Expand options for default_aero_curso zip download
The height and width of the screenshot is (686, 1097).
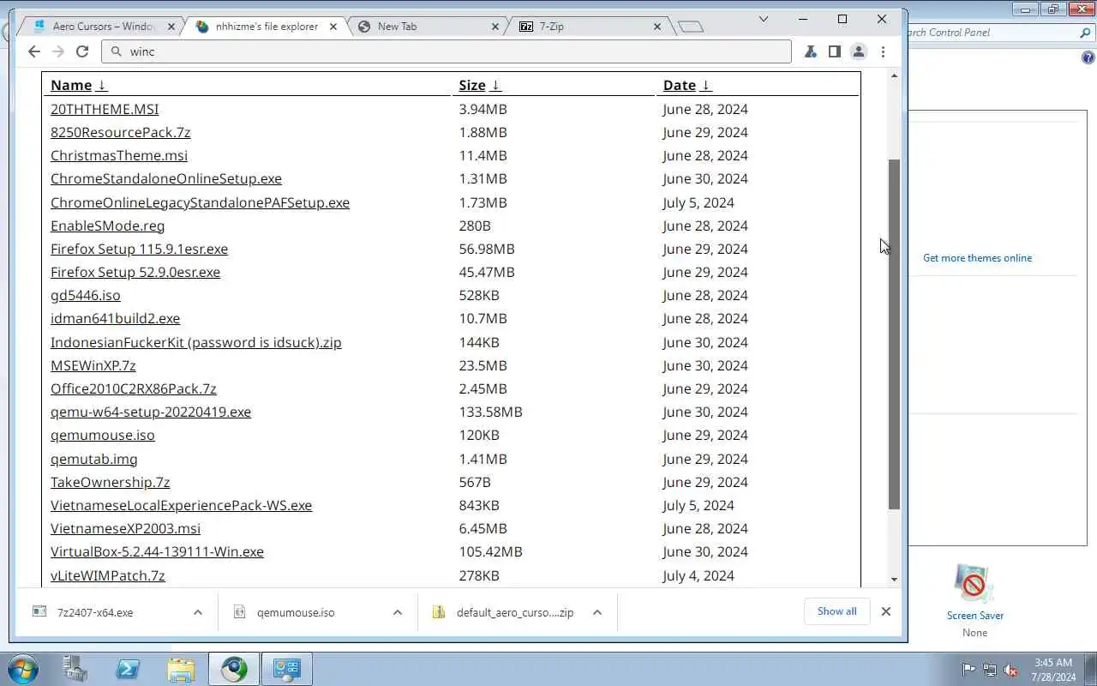pos(597,612)
